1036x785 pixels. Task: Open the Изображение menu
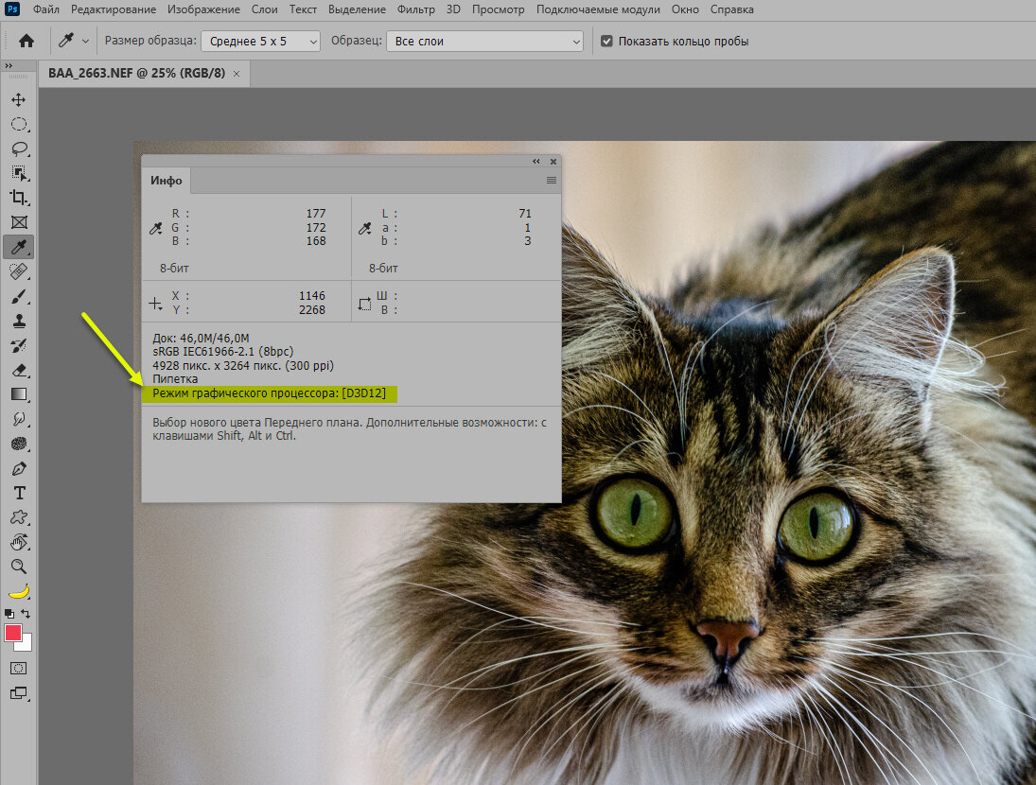pyautogui.click(x=203, y=9)
